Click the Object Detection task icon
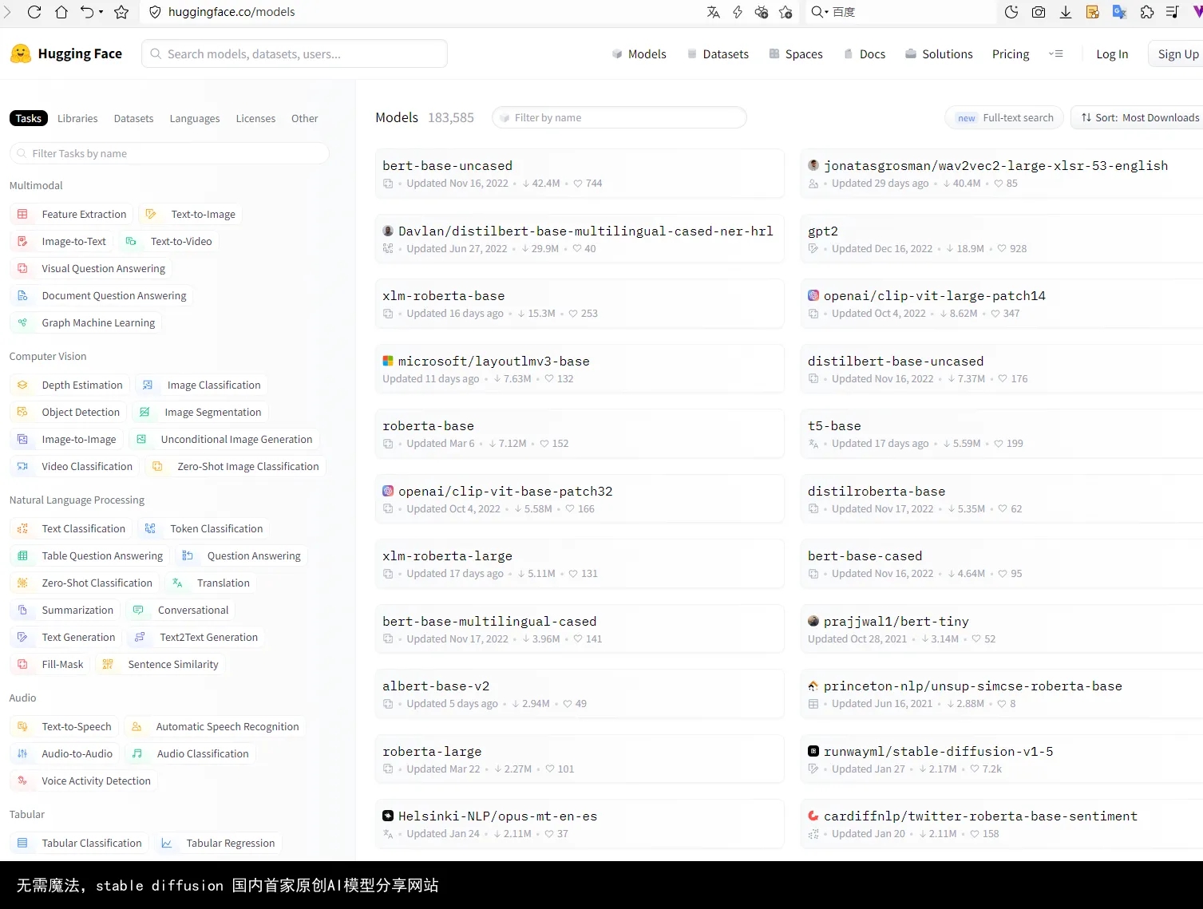 (22, 412)
